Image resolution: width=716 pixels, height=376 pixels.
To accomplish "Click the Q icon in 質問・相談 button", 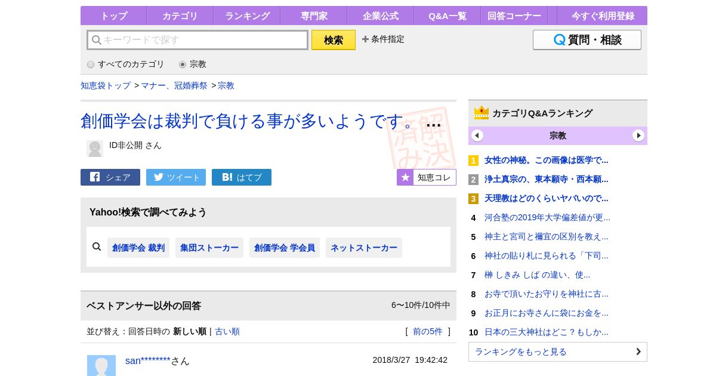I will [x=559, y=40].
